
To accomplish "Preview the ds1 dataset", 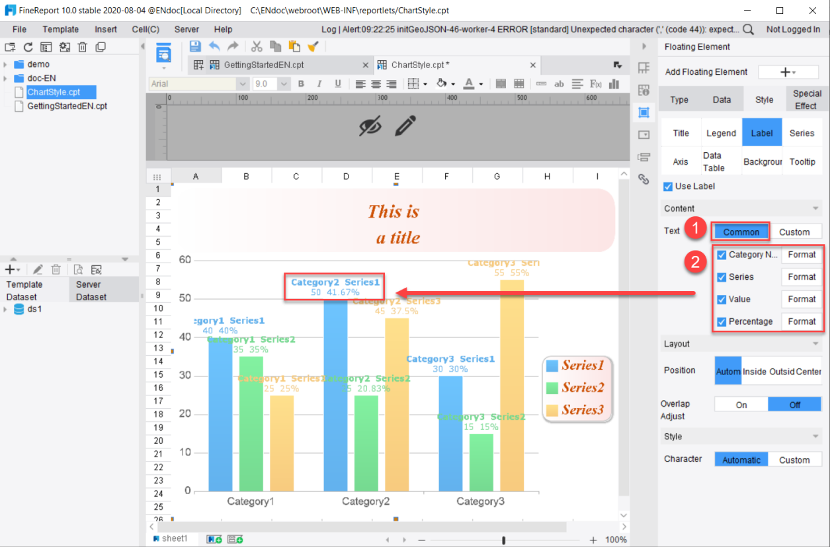I will pos(78,269).
